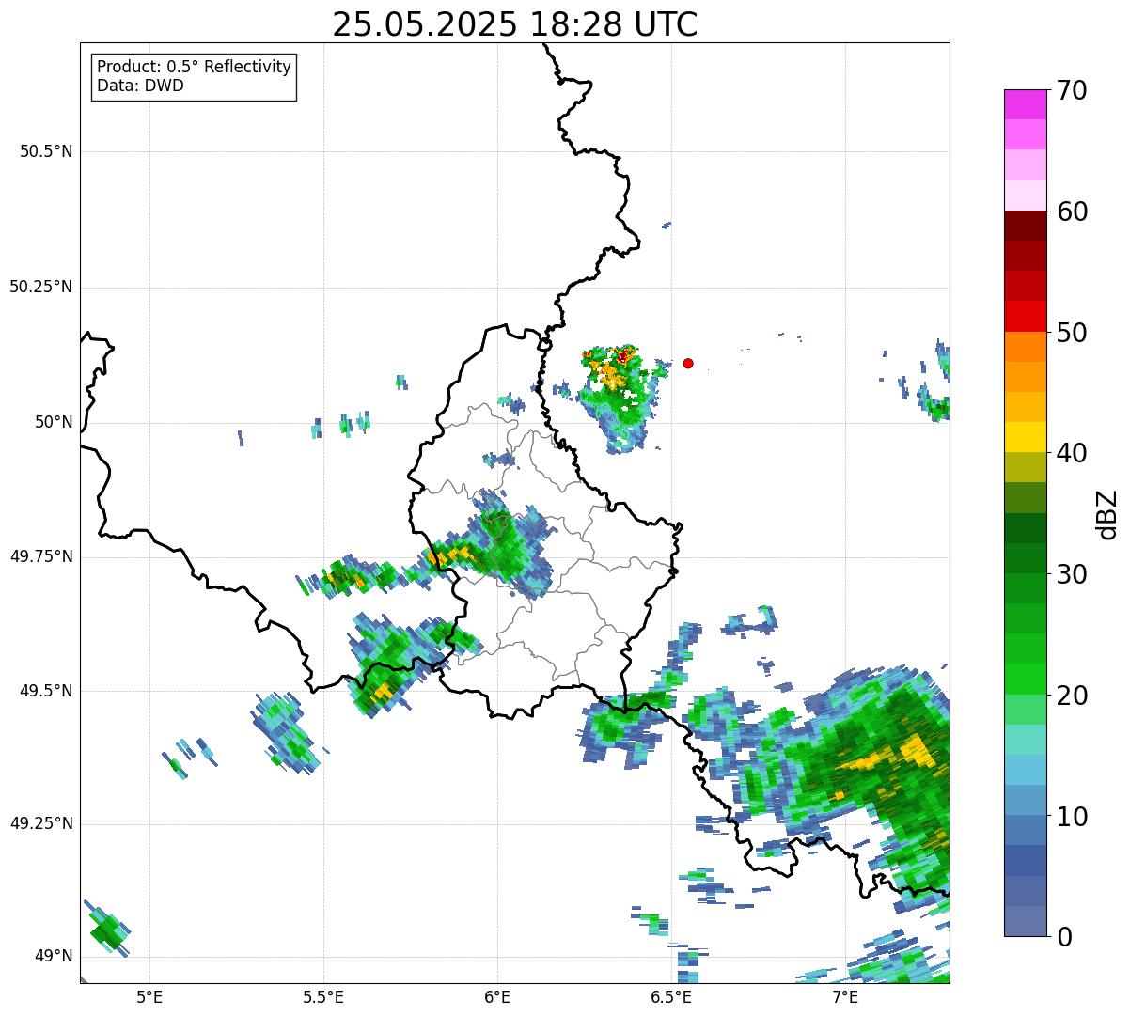This screenshot has width=1130, height=1016.
Task: Pick the magenta top colorbar segment
Action: (1025, 104)
